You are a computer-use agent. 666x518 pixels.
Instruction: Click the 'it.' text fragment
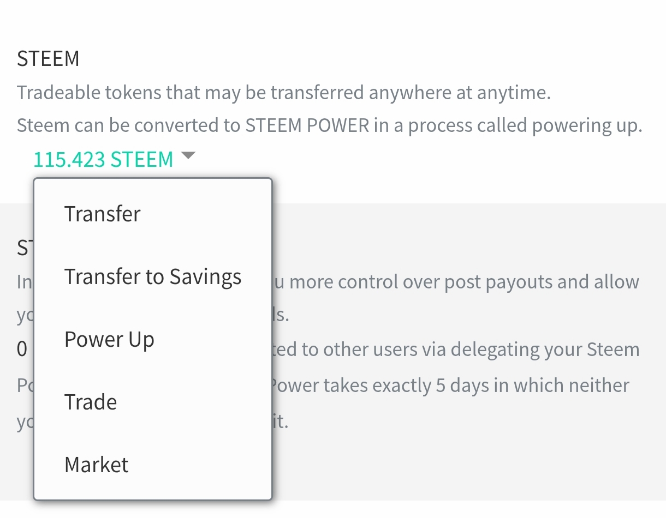[x=280, y=422]
